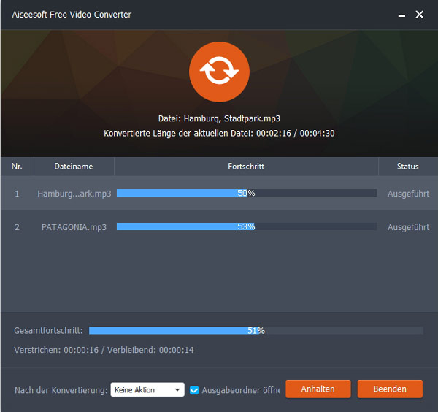Toggle the Ausgabeordner öffnen checkbox
This screenshot has height=412, width=438.
tap(194, 390)
